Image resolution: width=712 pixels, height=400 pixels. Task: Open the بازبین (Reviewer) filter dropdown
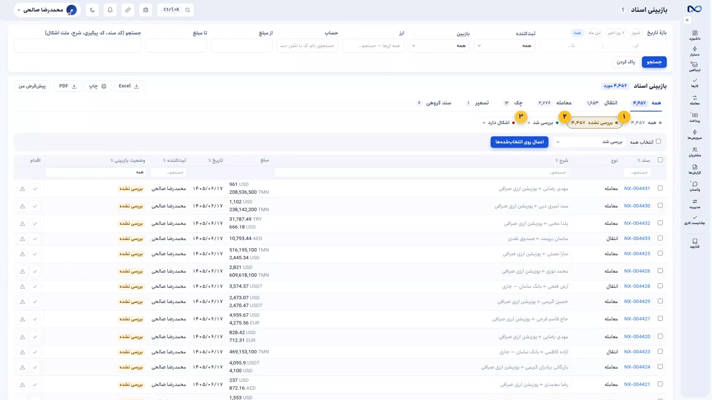pyautogui.click(x=439, y=45)
